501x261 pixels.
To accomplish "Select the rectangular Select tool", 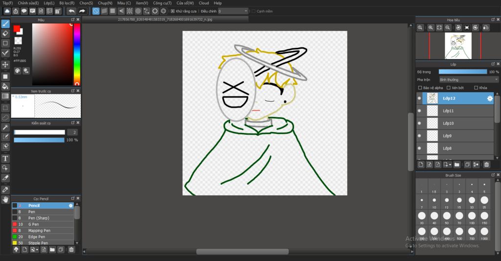I will [5, 108].
